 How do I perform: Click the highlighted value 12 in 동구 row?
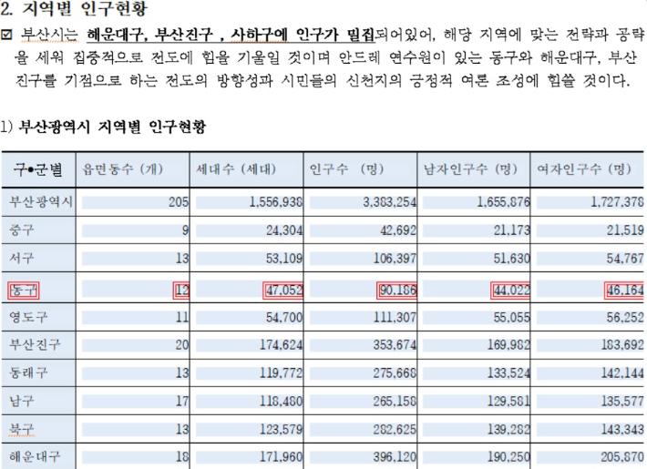pos(181,291)
